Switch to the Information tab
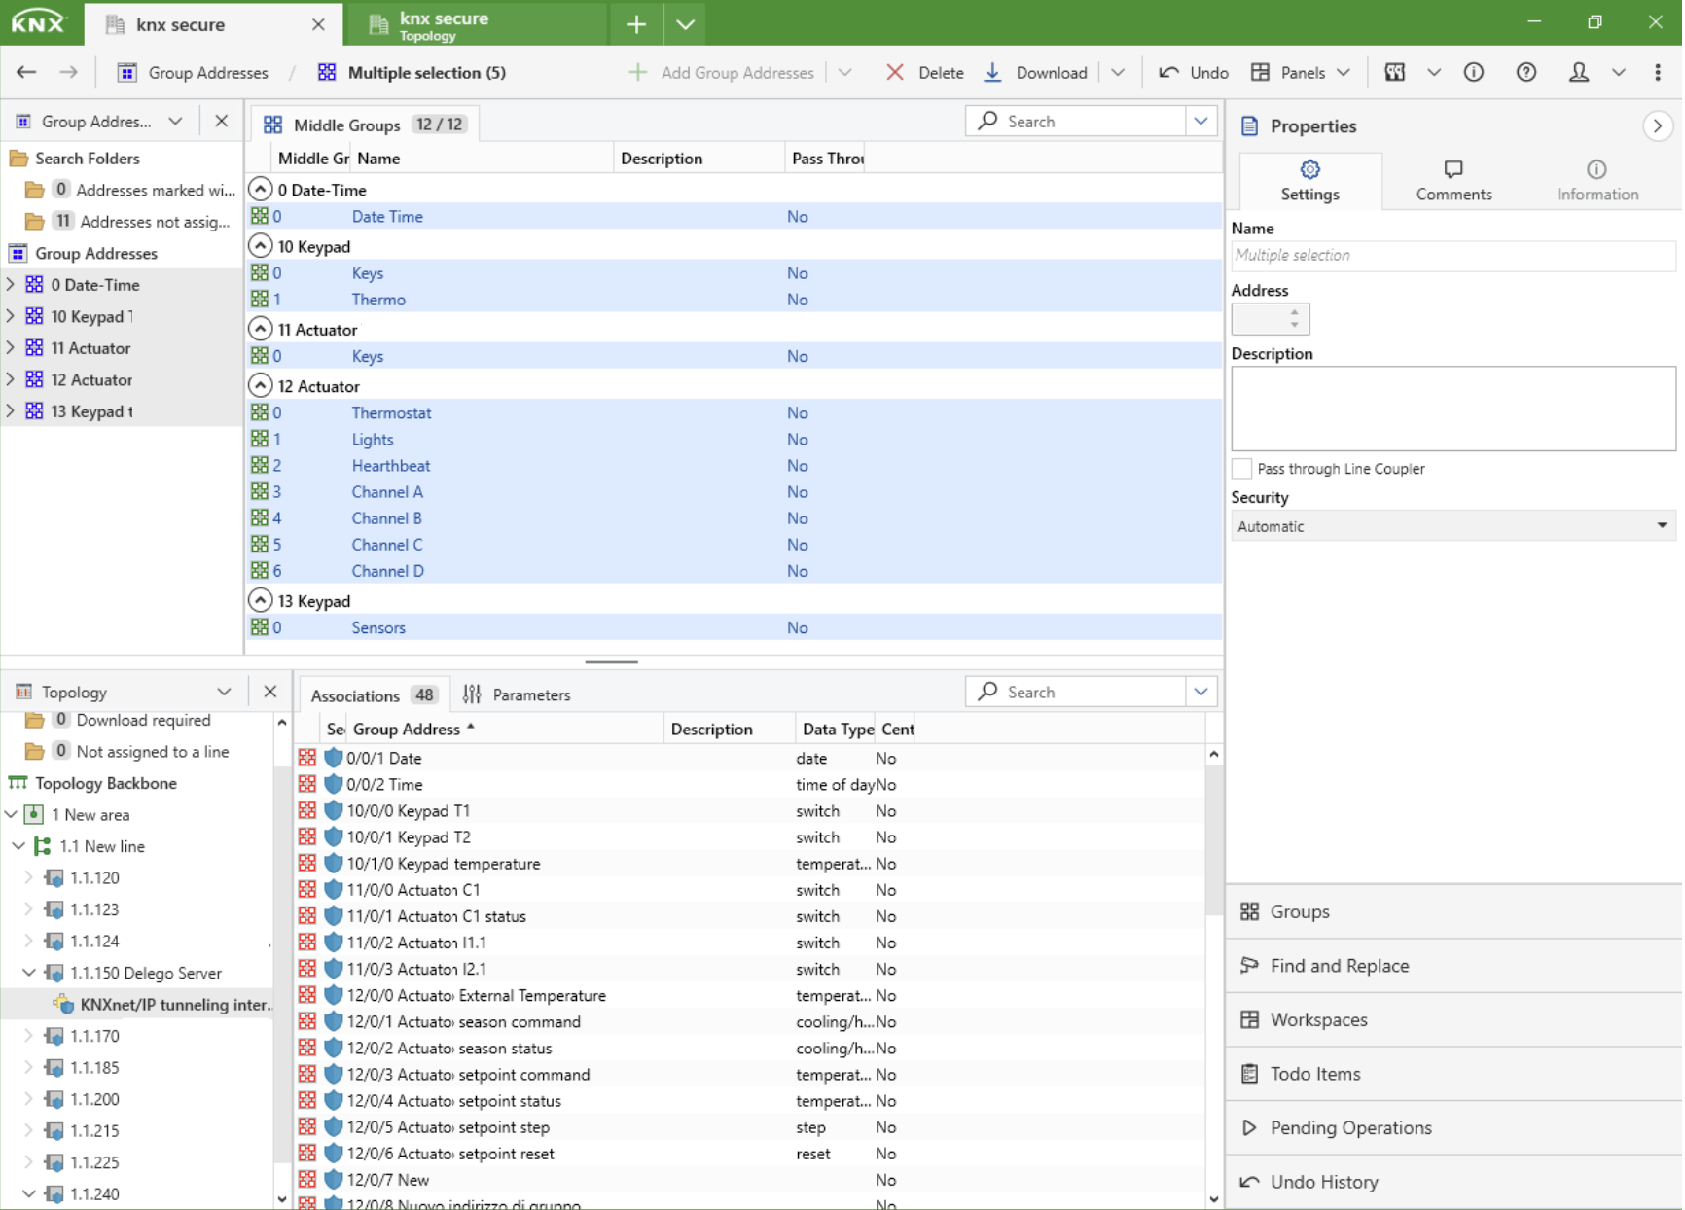Viewport: 1685px width, 1210px height. [1597, 181]
